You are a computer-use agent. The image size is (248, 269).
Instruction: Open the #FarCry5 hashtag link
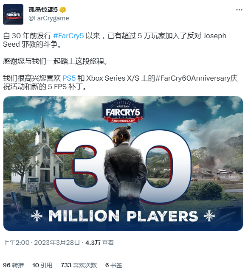[x=68, y=36]
